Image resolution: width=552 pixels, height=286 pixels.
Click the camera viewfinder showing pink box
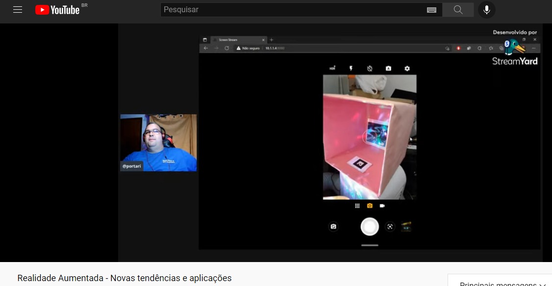(x=370, y=137)
